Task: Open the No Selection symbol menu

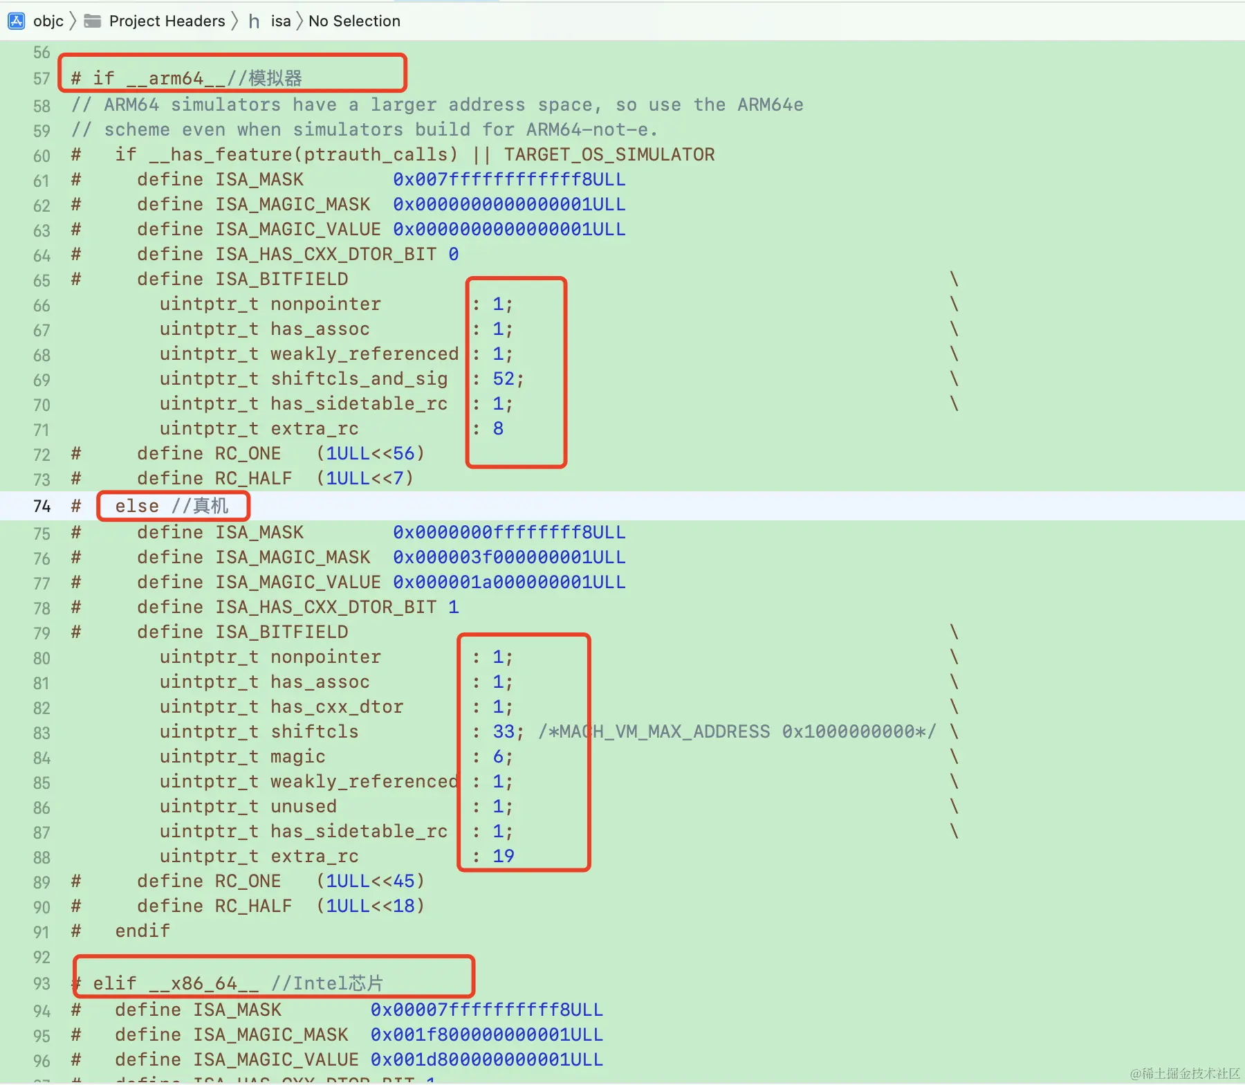Action: (x=354, y=21)
